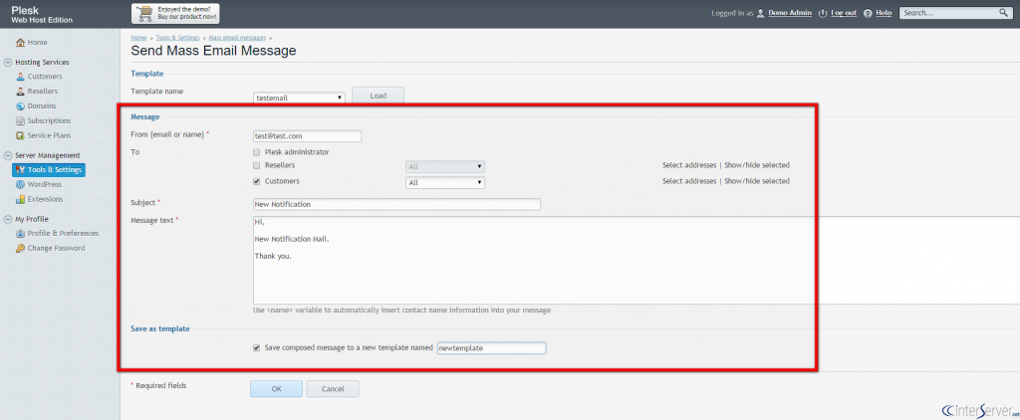Click the Home breadcrumb link
Screen dimensions: 1020x420
138,38
